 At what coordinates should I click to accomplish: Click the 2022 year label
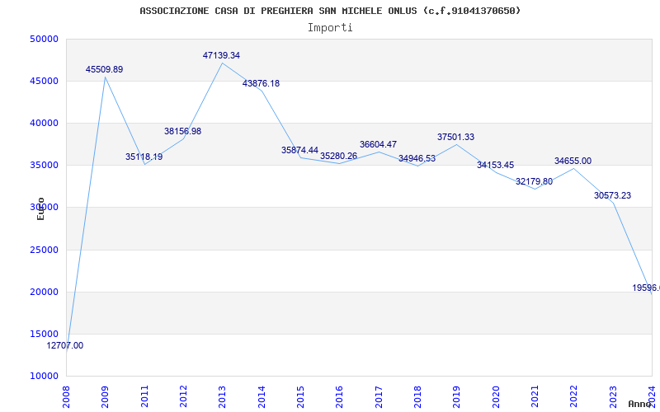pyautogui.click(x=574, y=396)
